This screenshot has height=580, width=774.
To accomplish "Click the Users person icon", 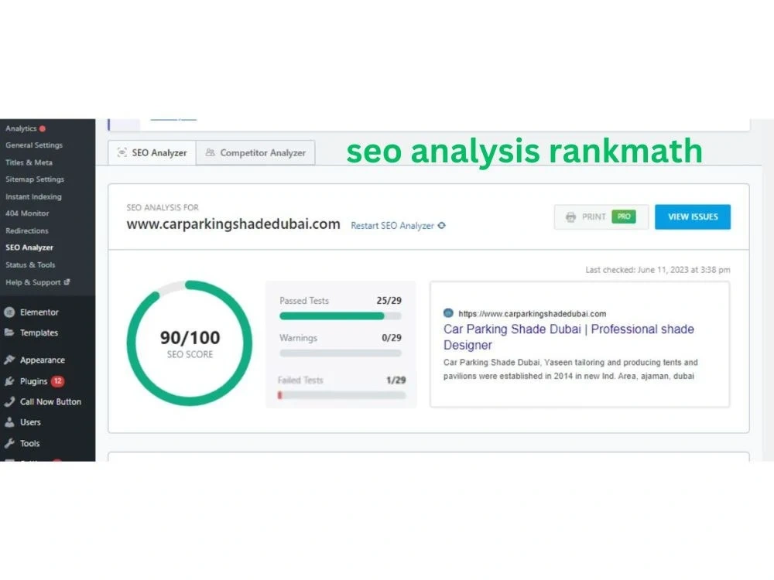I will (x=9, y=422).
